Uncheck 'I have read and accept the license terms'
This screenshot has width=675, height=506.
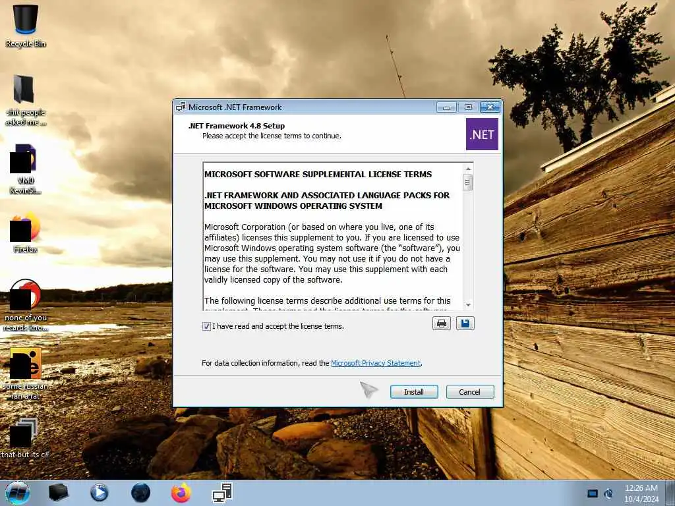206,326
